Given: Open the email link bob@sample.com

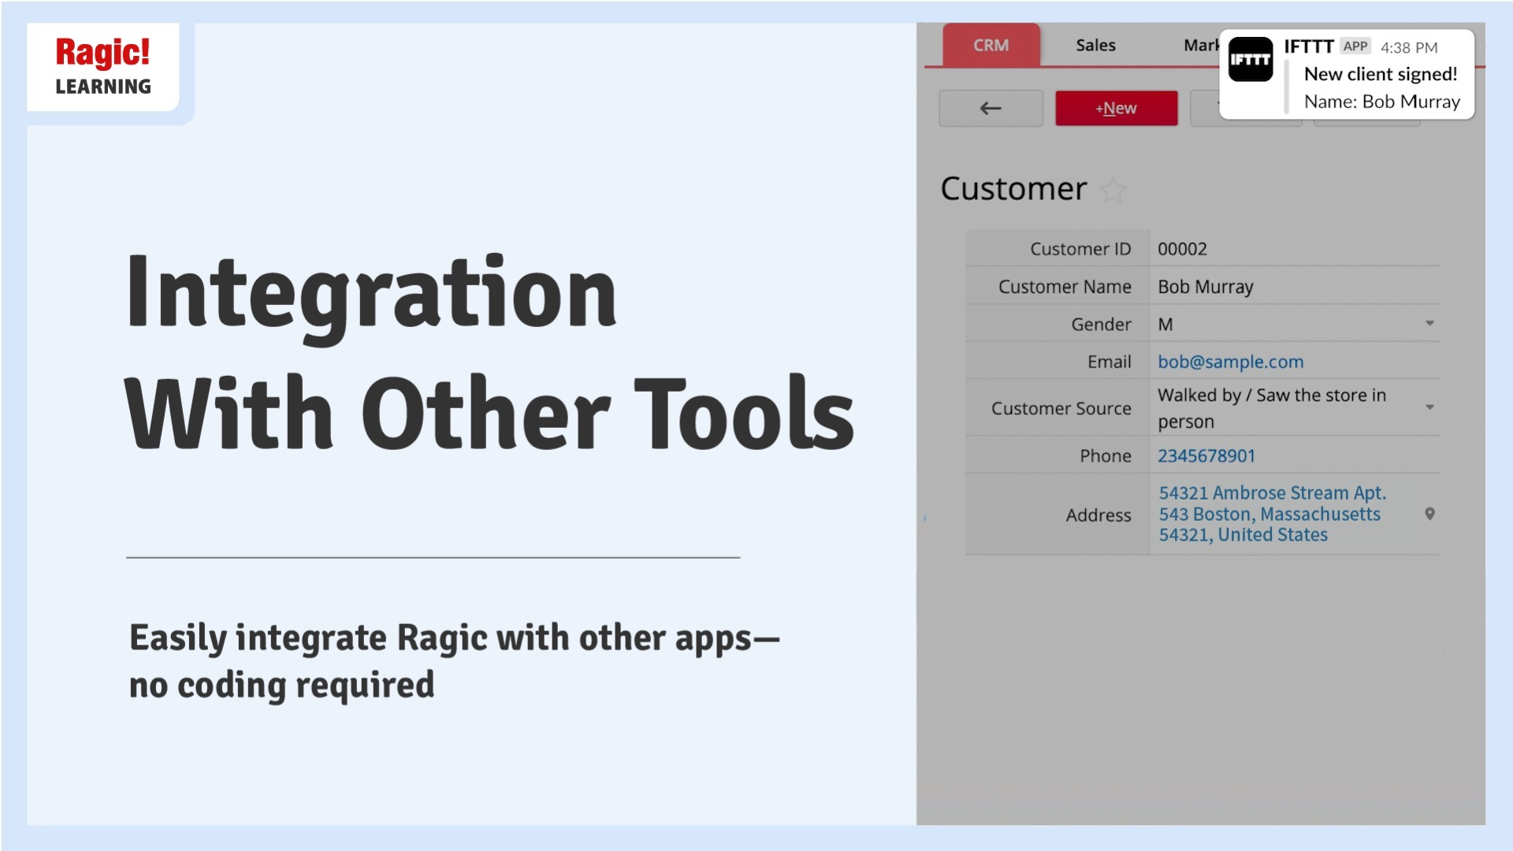Looking at the screenshot, I should click(x=1230, y=361).
